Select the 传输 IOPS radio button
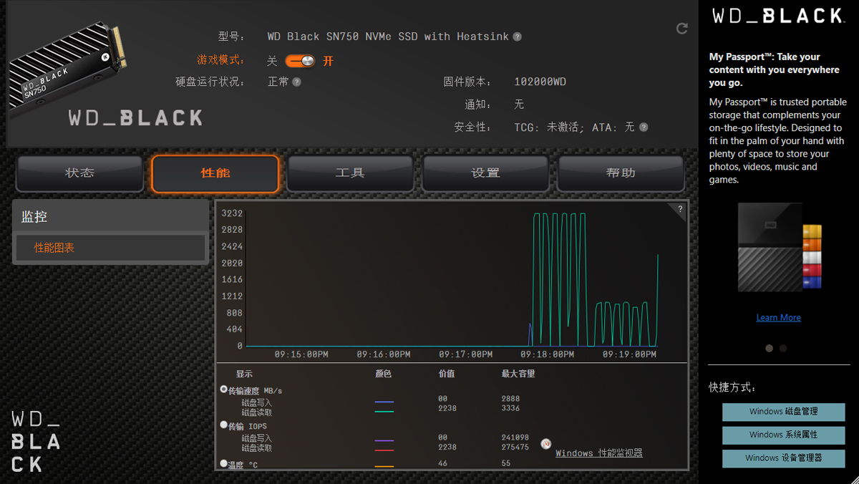Screen dimensions: 859x484 point(224,425)
